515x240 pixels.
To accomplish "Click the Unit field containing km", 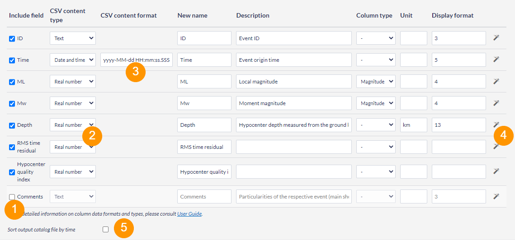I will 413,125.
